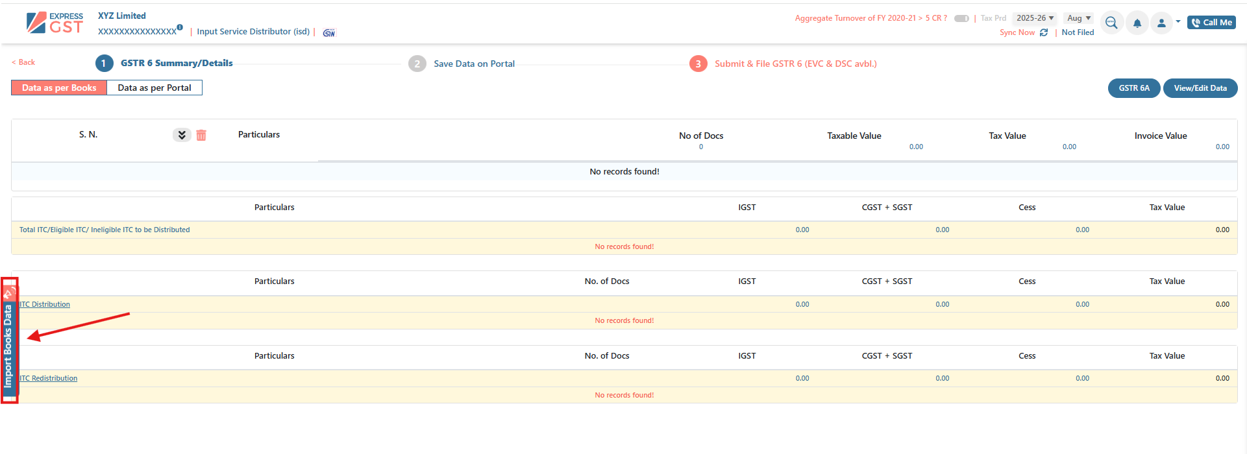Go to Submit & File GSTR 6 step
Viewport: 1247px width, 454px height.
pos(795,64)
